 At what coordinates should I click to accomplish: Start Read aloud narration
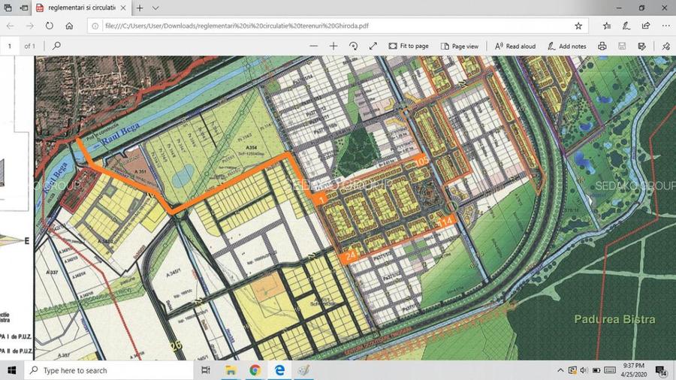[515, 46]
